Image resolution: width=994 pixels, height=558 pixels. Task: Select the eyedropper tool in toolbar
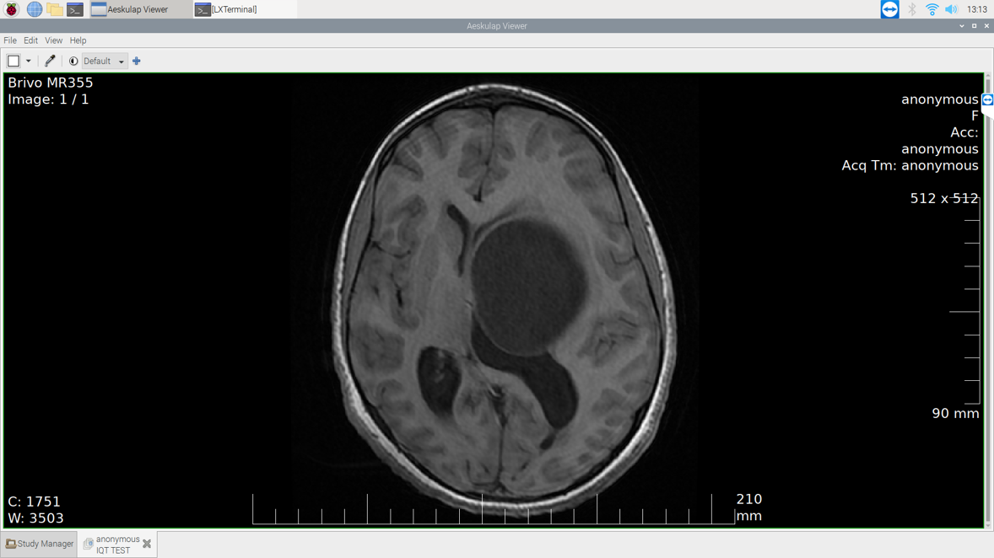click(x=50, y=61)
